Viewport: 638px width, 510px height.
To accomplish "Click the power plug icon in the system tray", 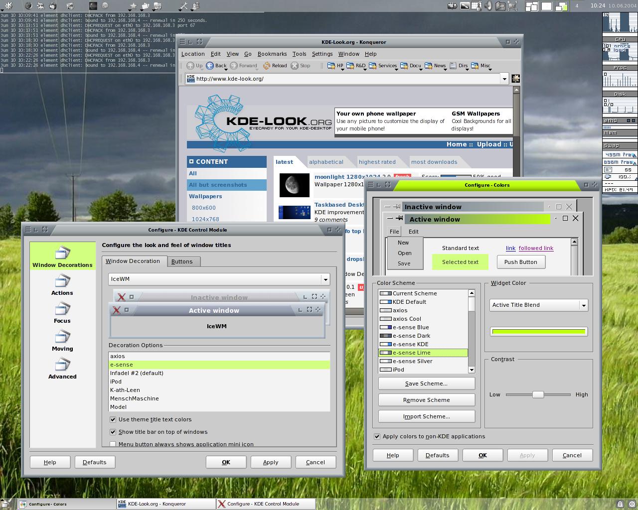I will tap(453, 6).
